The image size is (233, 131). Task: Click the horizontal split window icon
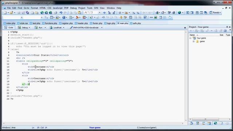coord(197,13)
